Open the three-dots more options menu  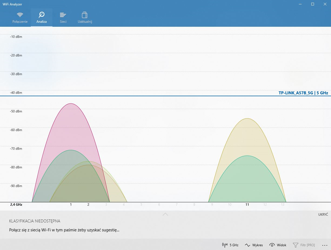pos(325,245)
